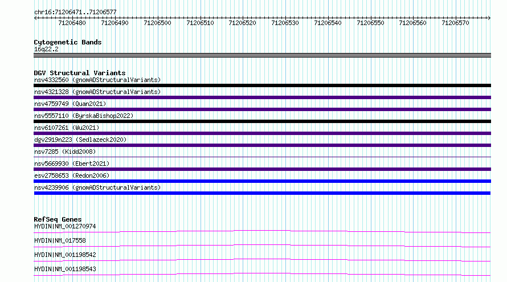Screen dimensions: 507x282
Task: Click ruler position 71206510
Action: 200,23
